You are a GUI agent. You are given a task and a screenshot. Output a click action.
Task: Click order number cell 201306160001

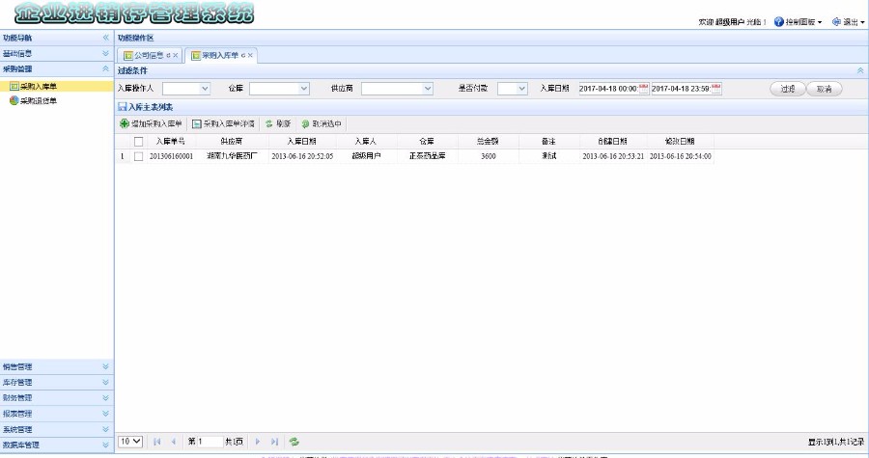click(171, 156)
